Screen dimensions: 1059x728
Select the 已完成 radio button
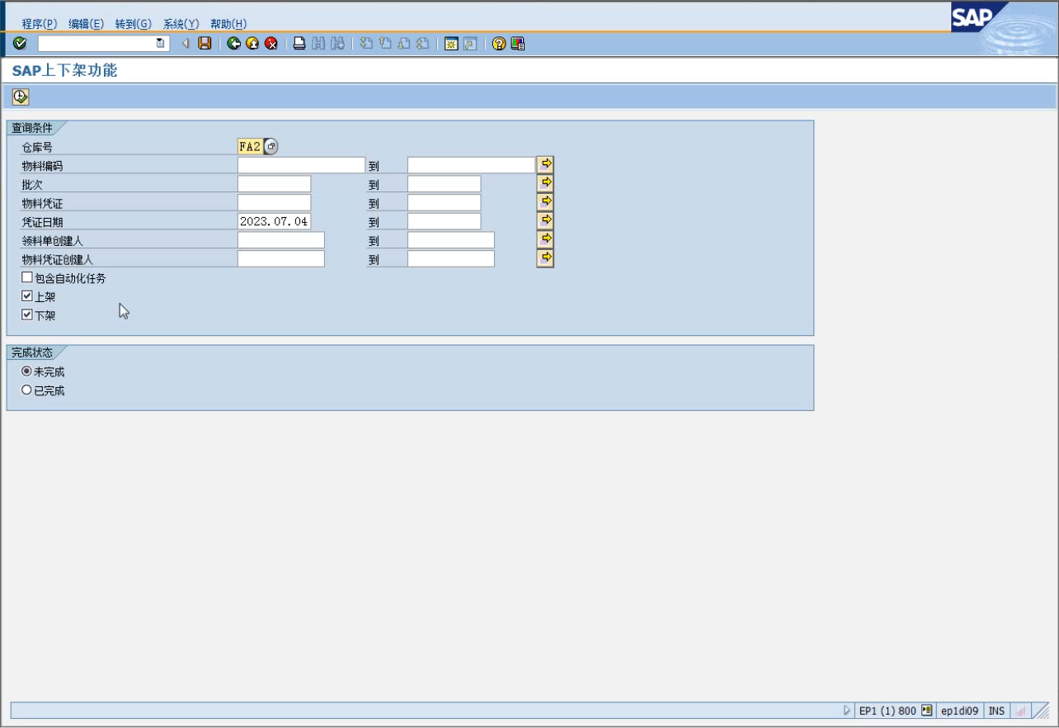pos(27,390)
